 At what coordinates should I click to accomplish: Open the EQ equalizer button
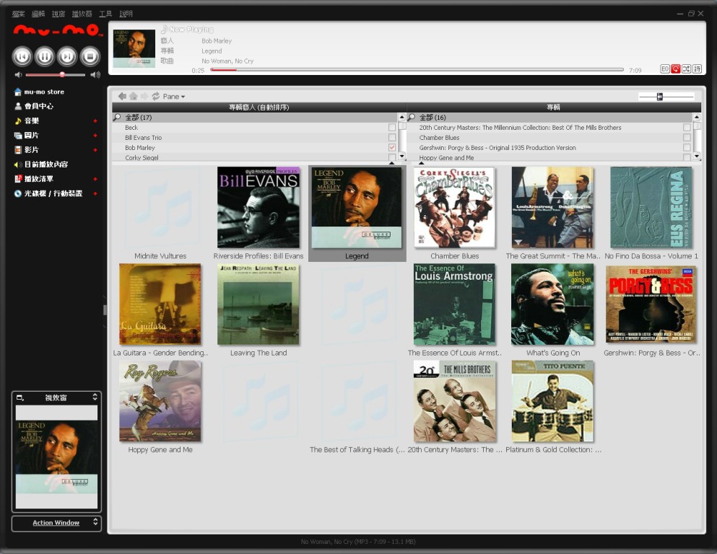coord(665,69)
